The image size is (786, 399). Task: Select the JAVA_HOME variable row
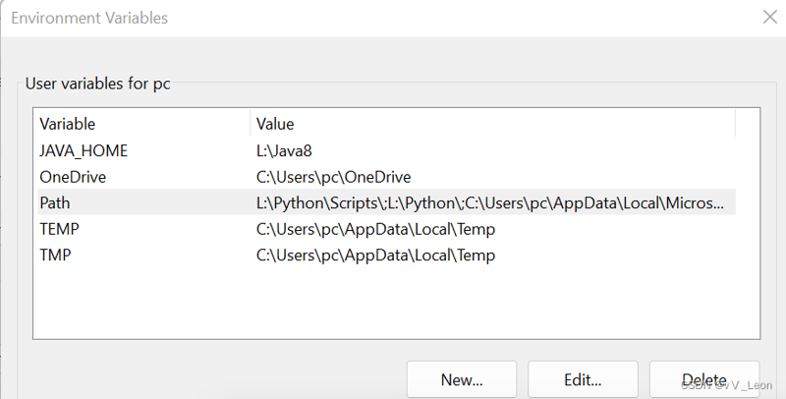pyautogui.click(x=386, y=151)
